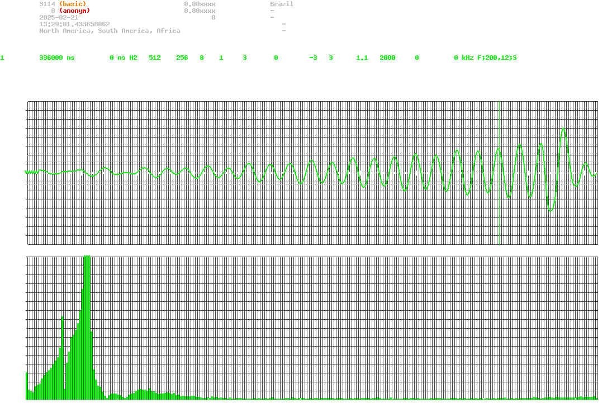Select the orange (basic) label

point(73,4)
